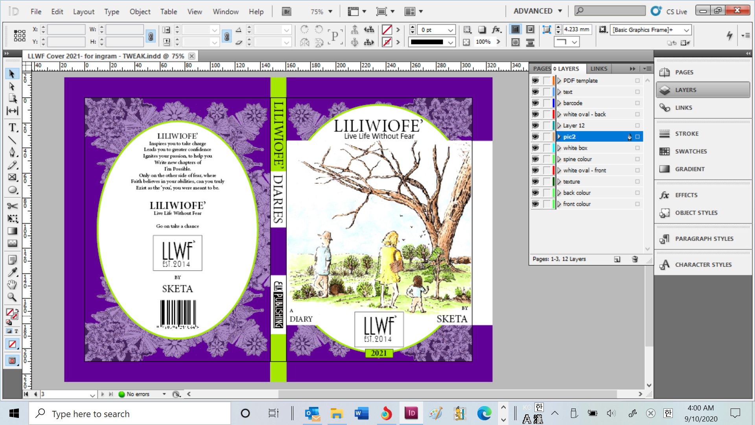Activate the Zoom tool
Viewport: 755px width, 425px height.
coord(12,297)
